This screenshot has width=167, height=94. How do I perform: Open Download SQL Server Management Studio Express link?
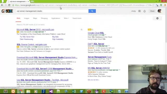coord(47,57)
